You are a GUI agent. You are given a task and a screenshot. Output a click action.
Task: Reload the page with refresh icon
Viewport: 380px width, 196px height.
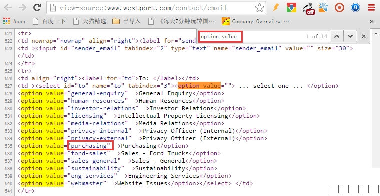37,8
